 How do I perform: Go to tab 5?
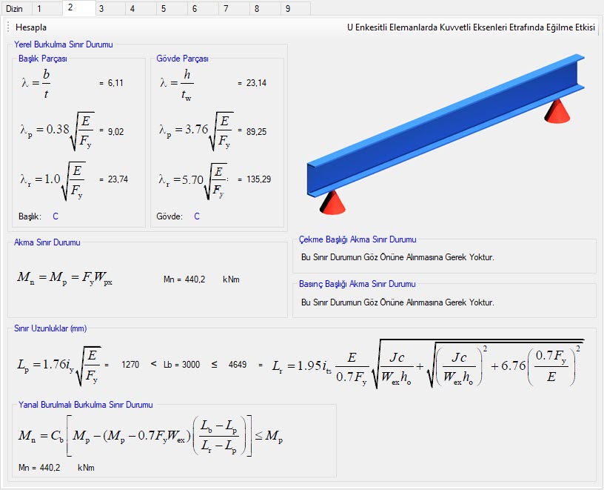pos(172,8)
